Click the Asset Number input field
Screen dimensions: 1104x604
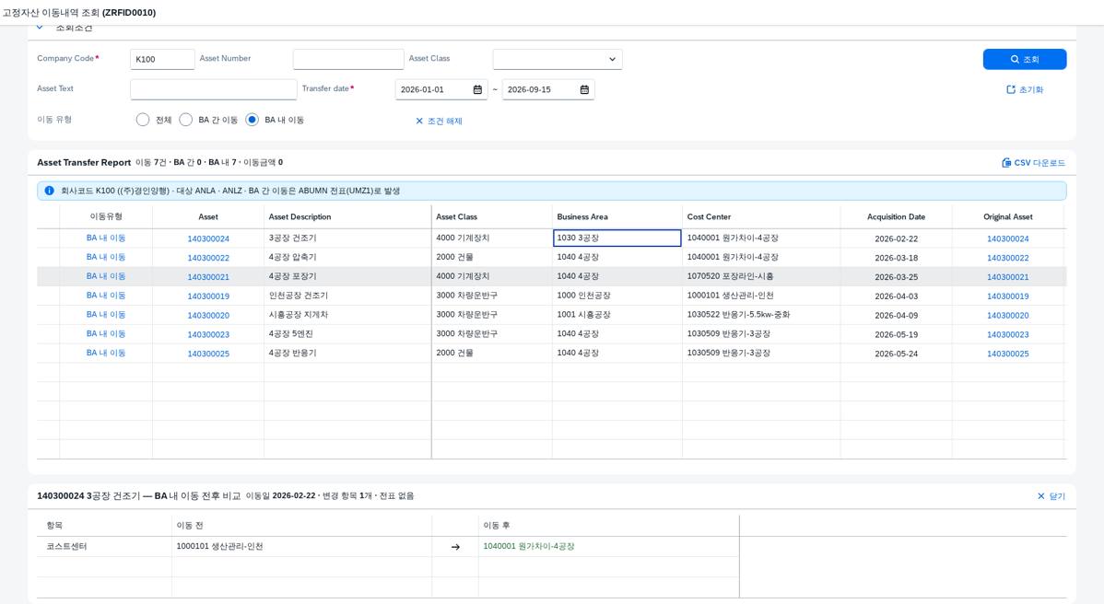coord(348,59)
